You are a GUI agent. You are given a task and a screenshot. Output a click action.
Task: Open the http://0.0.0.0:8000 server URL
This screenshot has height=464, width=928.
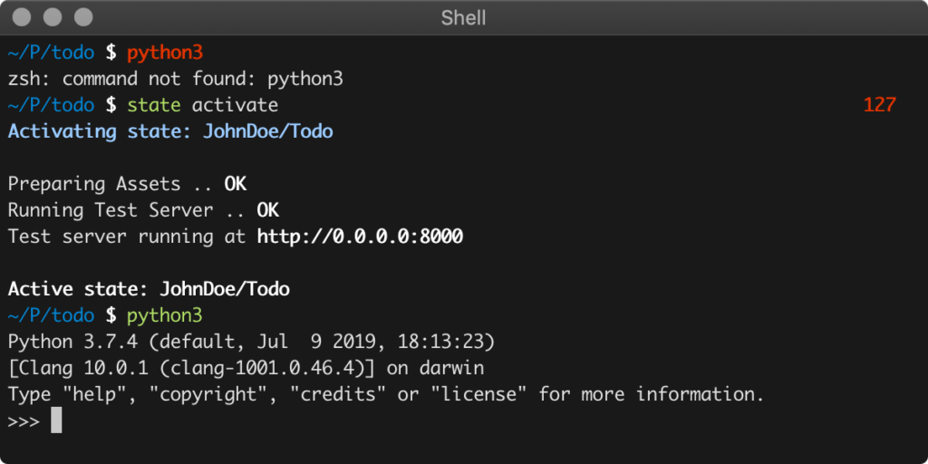(x=360, y=237)
